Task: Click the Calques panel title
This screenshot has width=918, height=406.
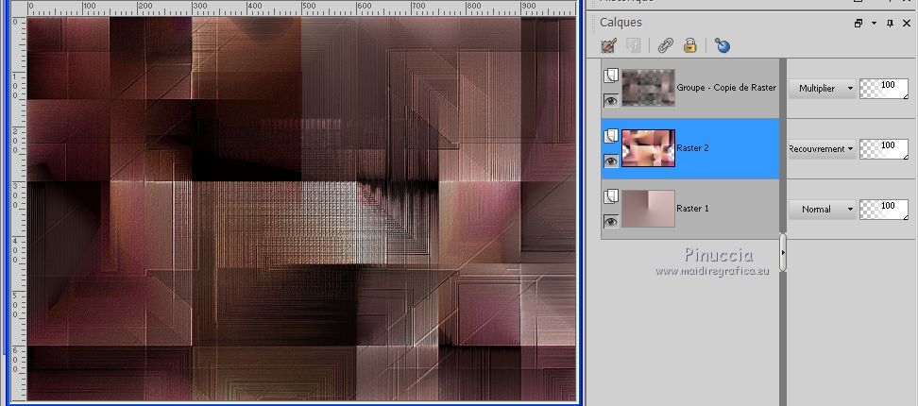Action: tap(620, 23)
